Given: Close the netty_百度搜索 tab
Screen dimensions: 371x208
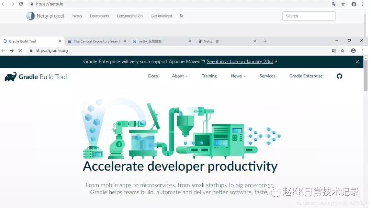Looking at the screenshot, I should pyautogui.click(x=190, y=41).
